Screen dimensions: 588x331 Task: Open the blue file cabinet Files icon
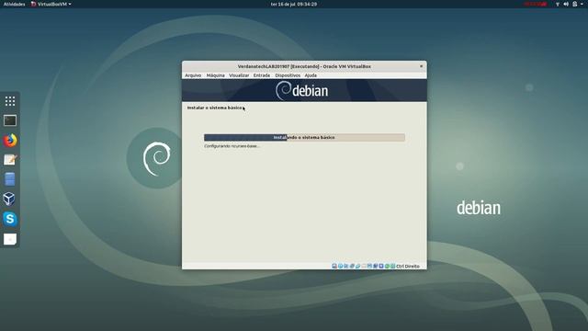click(10, 179)
